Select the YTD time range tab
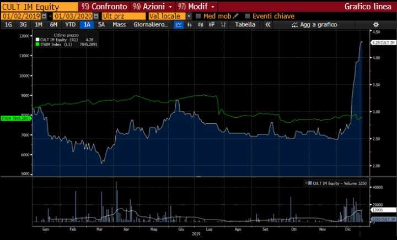Screen dimensions: 397x240 coord(70,25)
